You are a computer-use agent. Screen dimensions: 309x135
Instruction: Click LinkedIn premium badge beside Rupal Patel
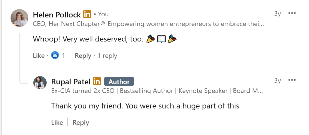click(97, 81)
